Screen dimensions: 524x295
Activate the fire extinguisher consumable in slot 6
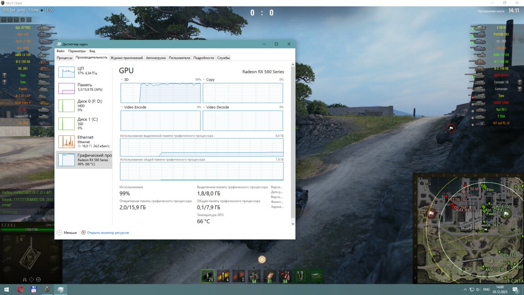285,276
